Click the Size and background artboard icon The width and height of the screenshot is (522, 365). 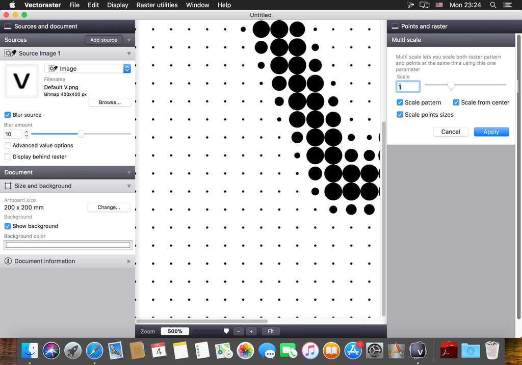click(x=8, y=186)
